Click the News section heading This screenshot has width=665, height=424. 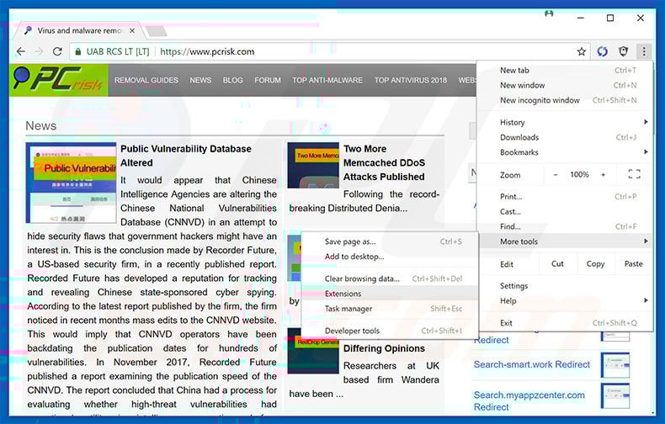(x=40, y=126)
